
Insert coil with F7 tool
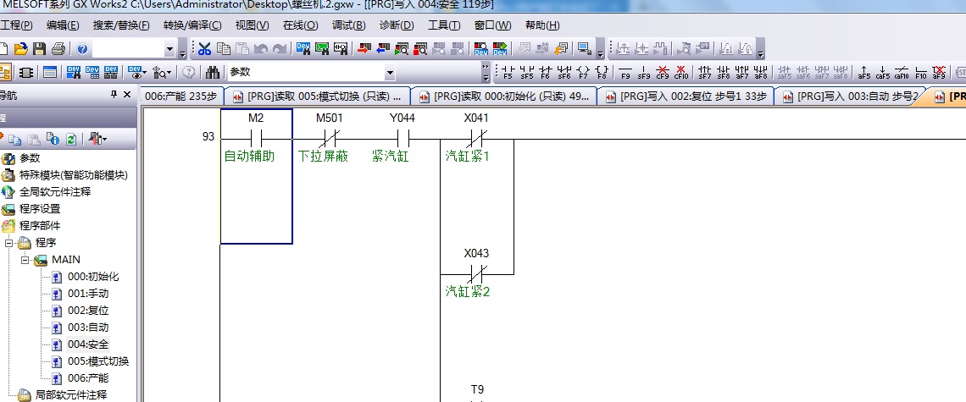[x=583, y=72]
